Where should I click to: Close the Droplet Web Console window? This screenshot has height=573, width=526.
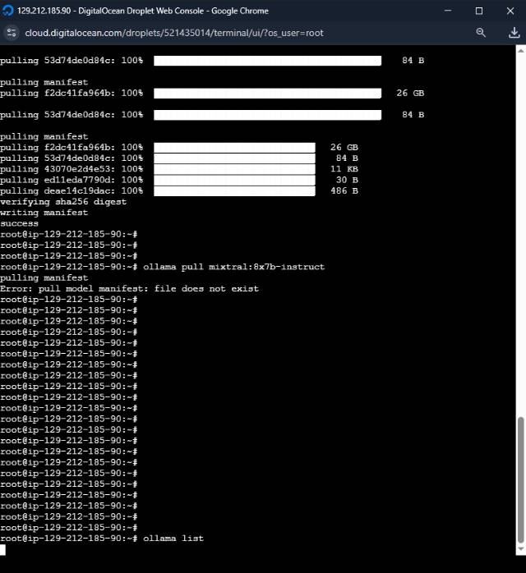click(510, 11)
